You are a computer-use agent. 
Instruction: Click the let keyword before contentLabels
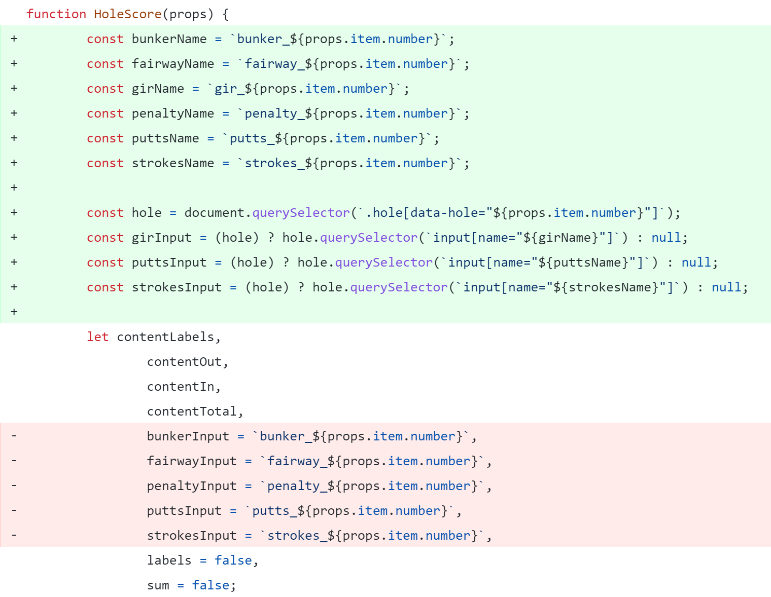click(97, 337)
